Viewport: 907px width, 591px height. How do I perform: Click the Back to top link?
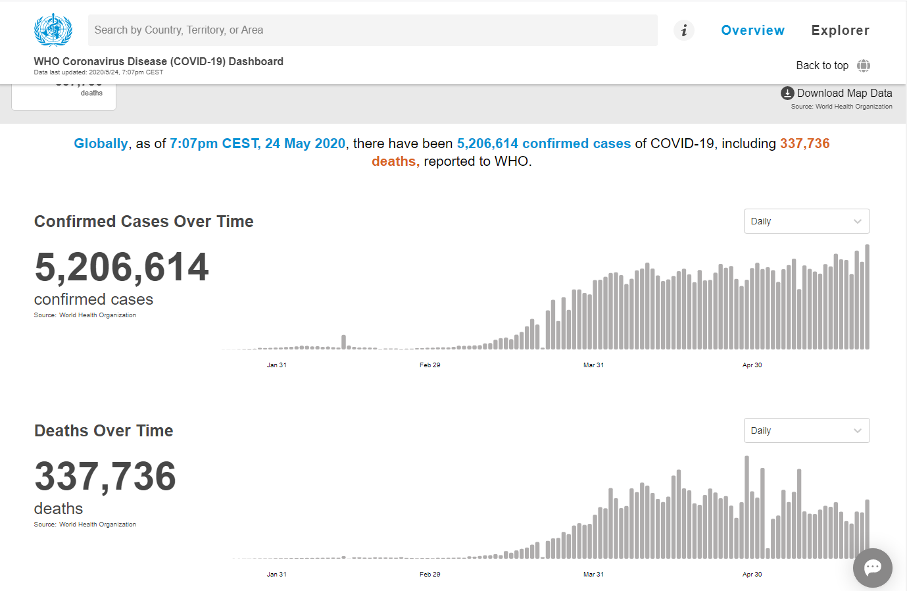click(822, 66)
